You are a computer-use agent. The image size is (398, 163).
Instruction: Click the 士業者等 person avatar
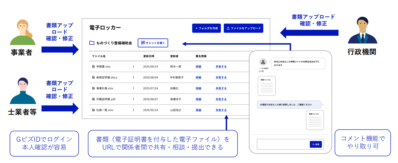point(23,91)
